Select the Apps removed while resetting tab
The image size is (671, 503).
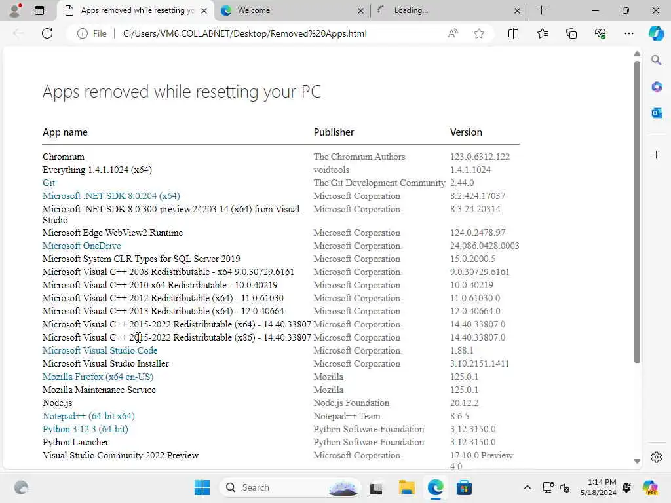135,10
